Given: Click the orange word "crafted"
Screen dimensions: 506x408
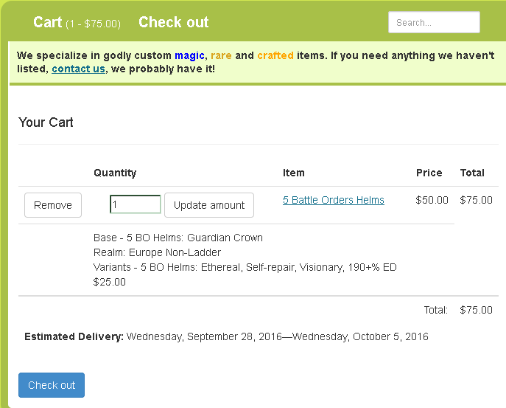Looking at the screenshot, I should click(275, 55).
